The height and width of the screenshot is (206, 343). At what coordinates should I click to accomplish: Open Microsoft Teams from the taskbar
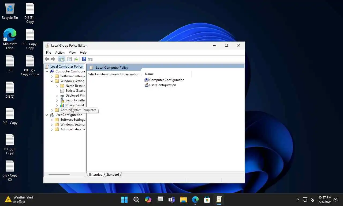pos(172,200)
